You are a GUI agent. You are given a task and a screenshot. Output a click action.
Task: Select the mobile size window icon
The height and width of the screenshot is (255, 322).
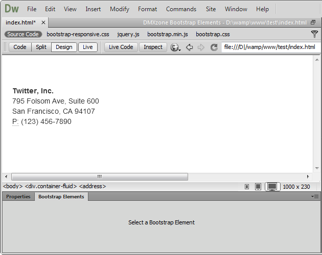[247, 187]
